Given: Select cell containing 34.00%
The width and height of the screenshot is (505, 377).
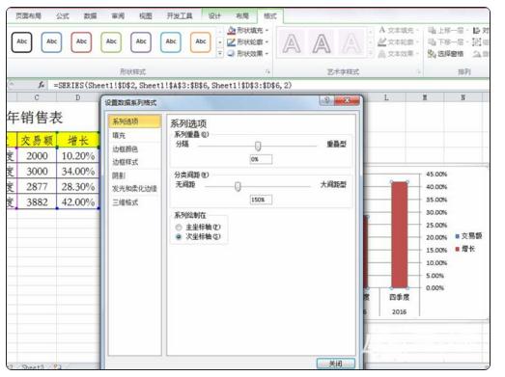Looking at the screenshot, I should pos(78,171).
